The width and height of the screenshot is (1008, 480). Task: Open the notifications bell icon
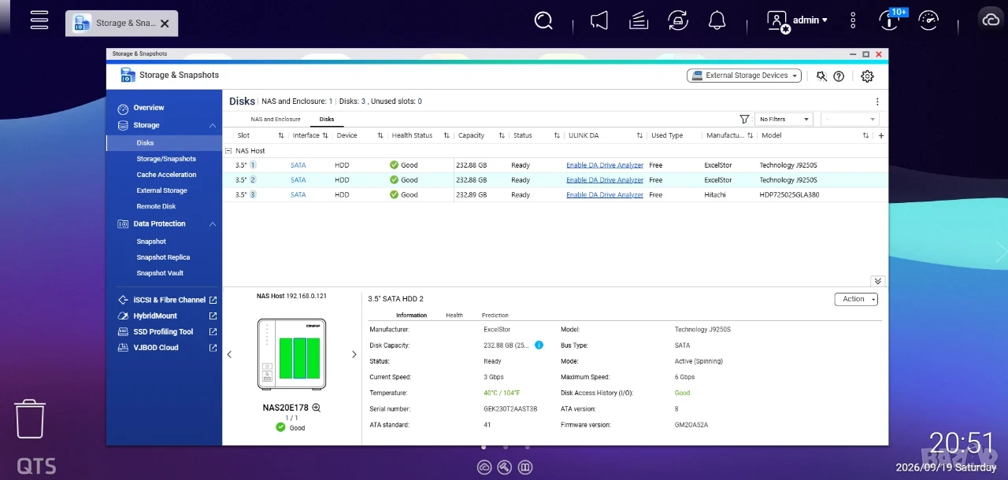717,20
